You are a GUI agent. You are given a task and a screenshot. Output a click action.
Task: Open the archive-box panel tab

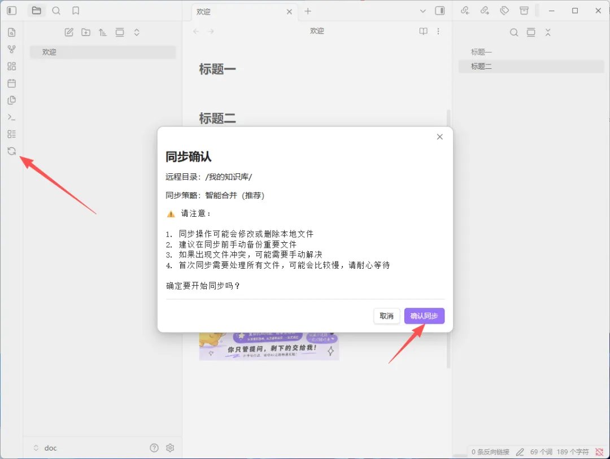524,11
